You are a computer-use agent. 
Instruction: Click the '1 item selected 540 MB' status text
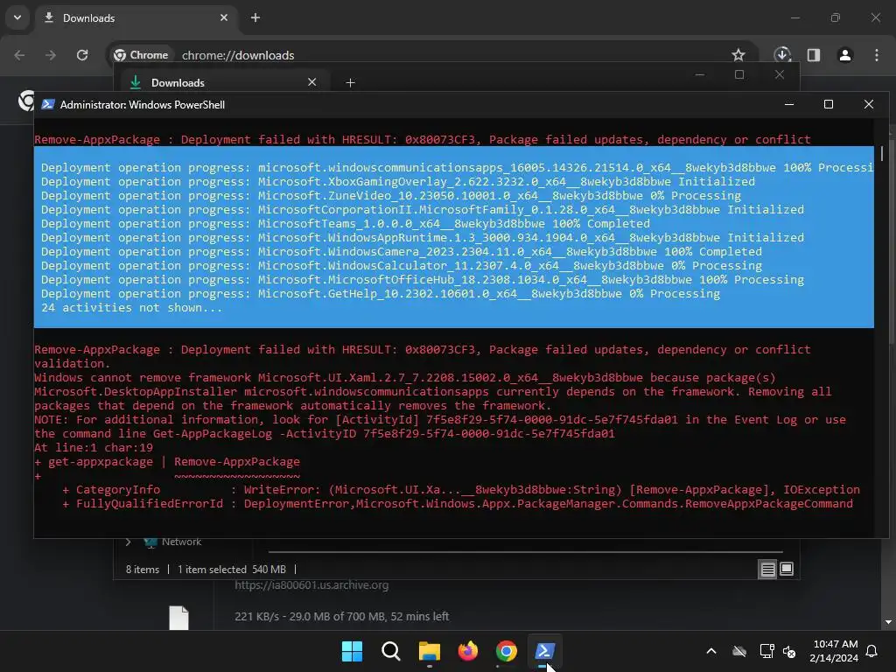click(231, 569)
